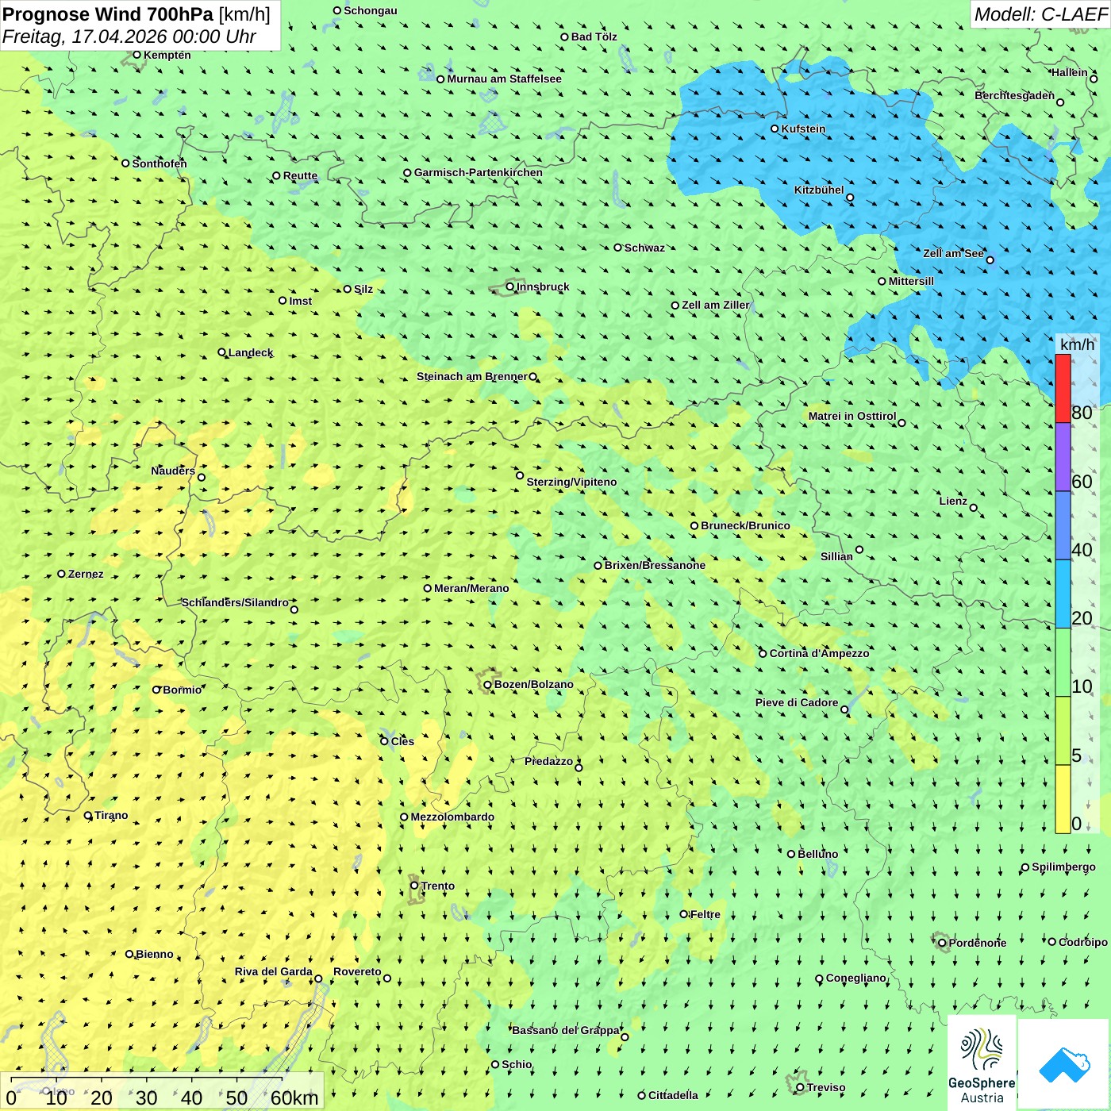
Task: Click the Trento city label
Action: point(438,886)
